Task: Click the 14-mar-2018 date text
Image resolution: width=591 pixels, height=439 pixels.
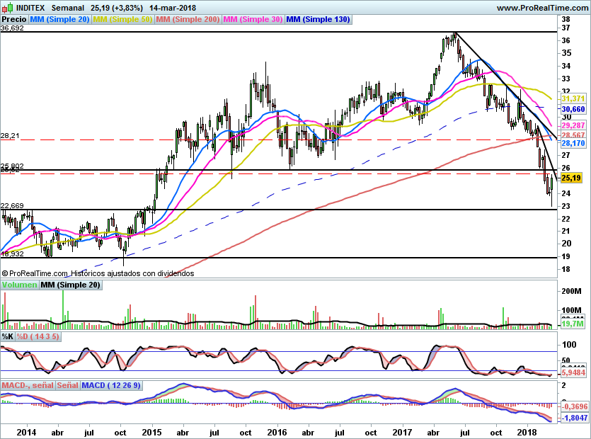Action: 173,8
